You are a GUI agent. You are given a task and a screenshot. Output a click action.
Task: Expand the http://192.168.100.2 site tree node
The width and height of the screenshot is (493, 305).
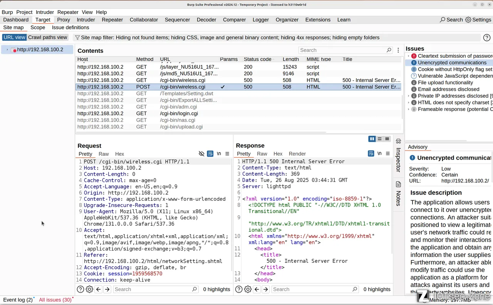(7, 50)
